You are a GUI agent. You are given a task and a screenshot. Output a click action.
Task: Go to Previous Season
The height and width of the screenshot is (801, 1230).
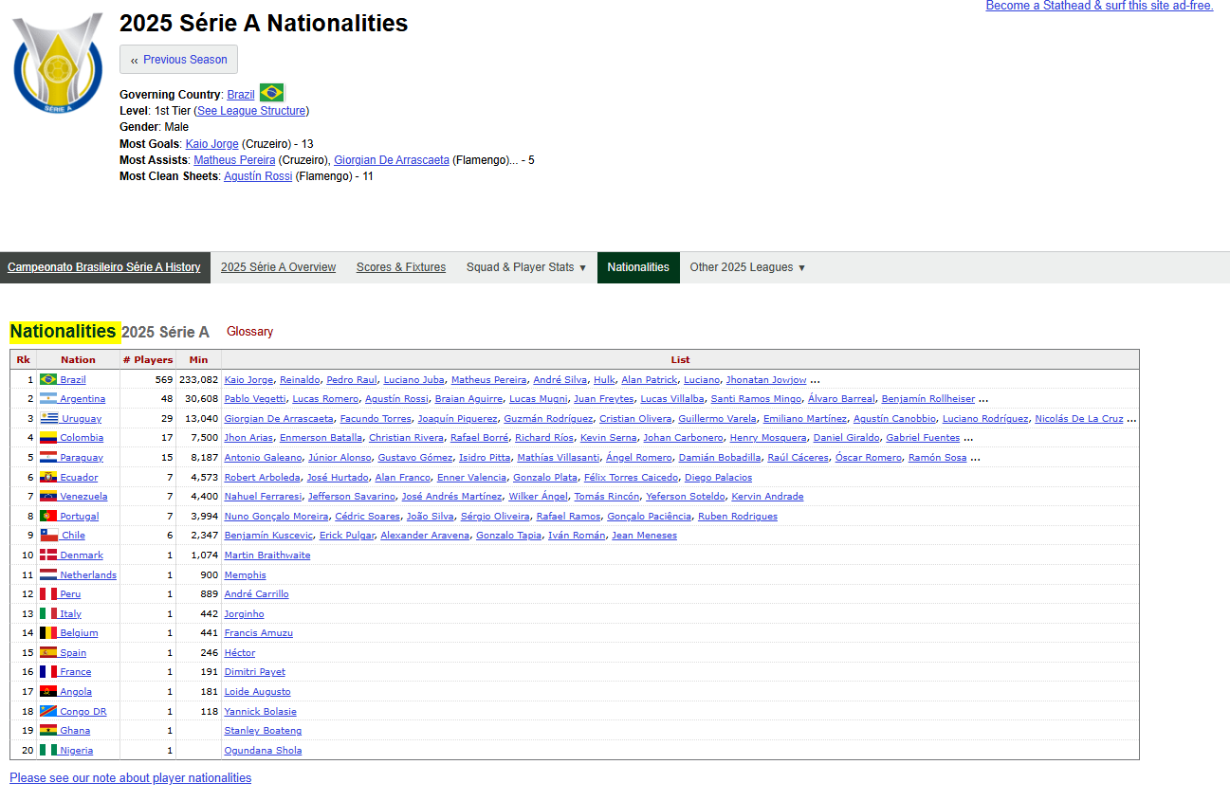pyautogui.click(x=178, y=59)
